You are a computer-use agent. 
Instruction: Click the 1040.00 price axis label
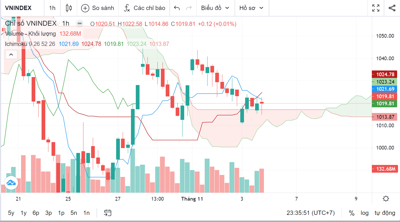point(386,58)
